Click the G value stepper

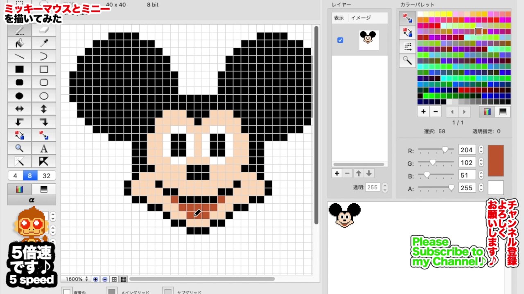(481, 163)
